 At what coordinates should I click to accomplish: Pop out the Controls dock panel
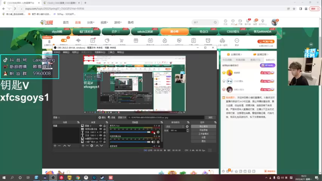pyautogui.click(x=215, y=122)
